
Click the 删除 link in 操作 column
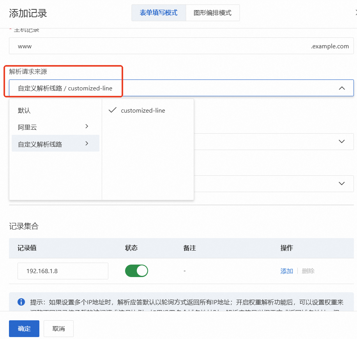tap(308, 271)
